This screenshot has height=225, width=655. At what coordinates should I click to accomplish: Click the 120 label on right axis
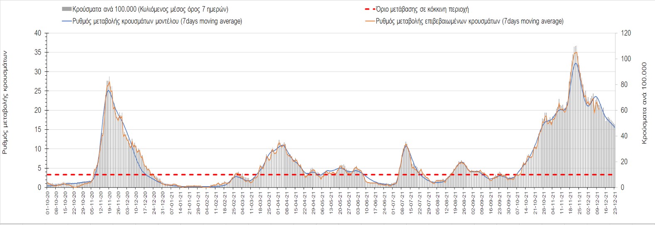(625, 33)
